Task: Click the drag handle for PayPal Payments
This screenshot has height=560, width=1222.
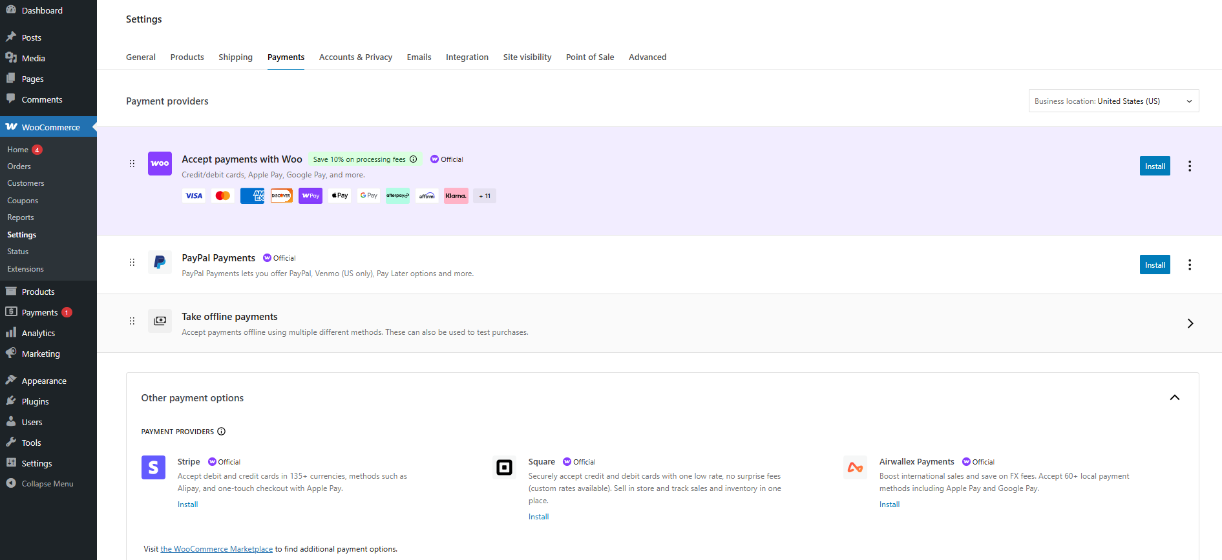Action: pyautogui.click(x=132, y=263)
